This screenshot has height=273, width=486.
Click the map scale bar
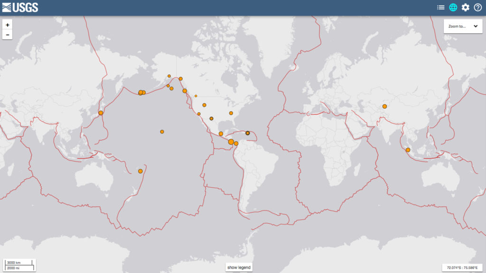pyautogui.click(x=19, y=265)
